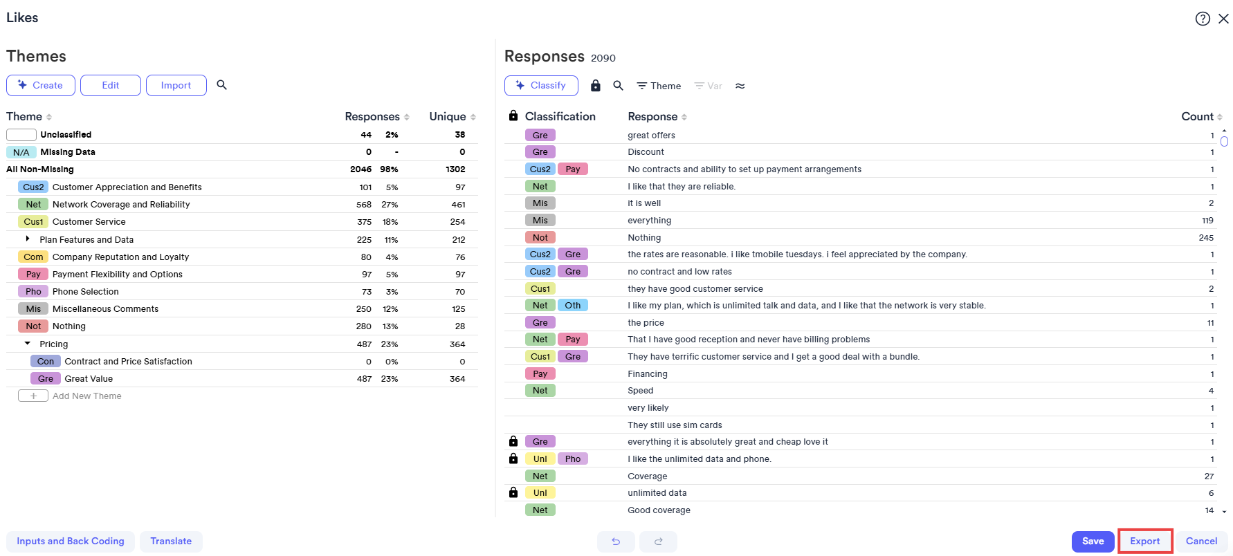Click the undo arrow at the bottom
Screen dimensions: 1233x556
[x=616, y=541]
